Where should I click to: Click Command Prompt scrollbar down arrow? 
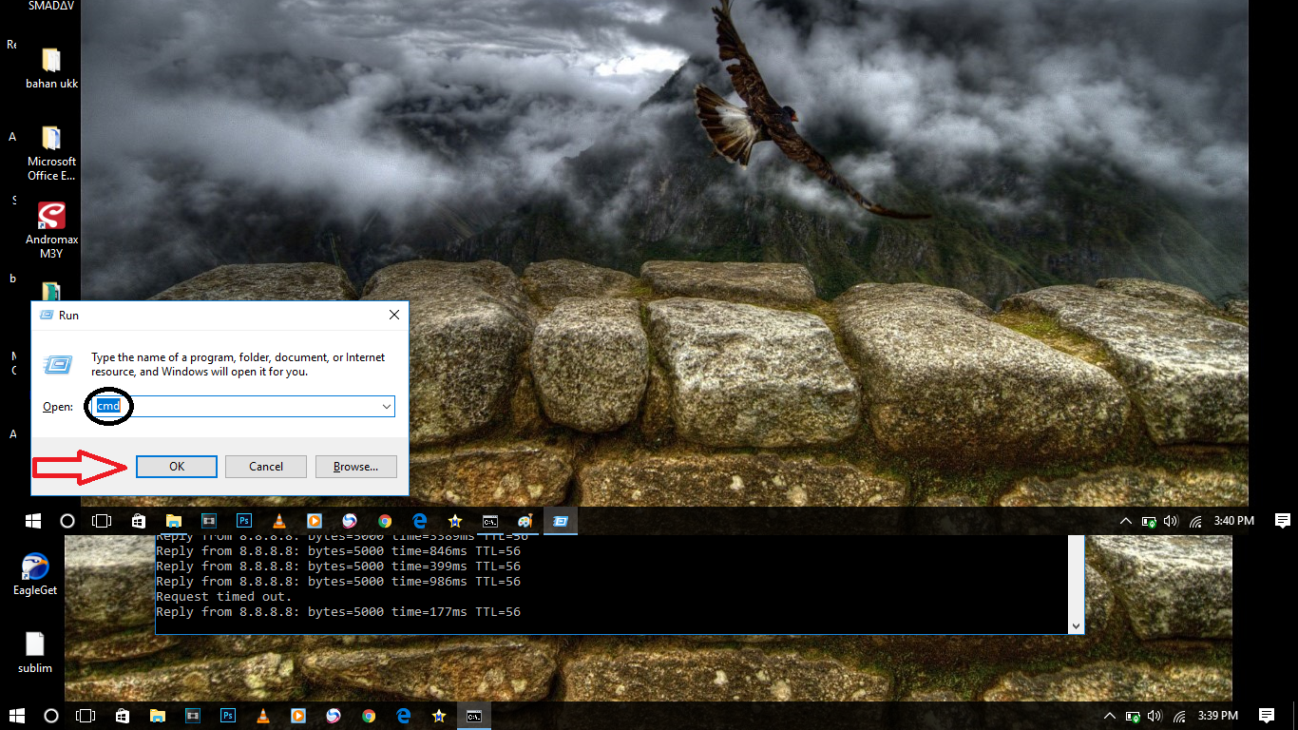[1076, 625]
